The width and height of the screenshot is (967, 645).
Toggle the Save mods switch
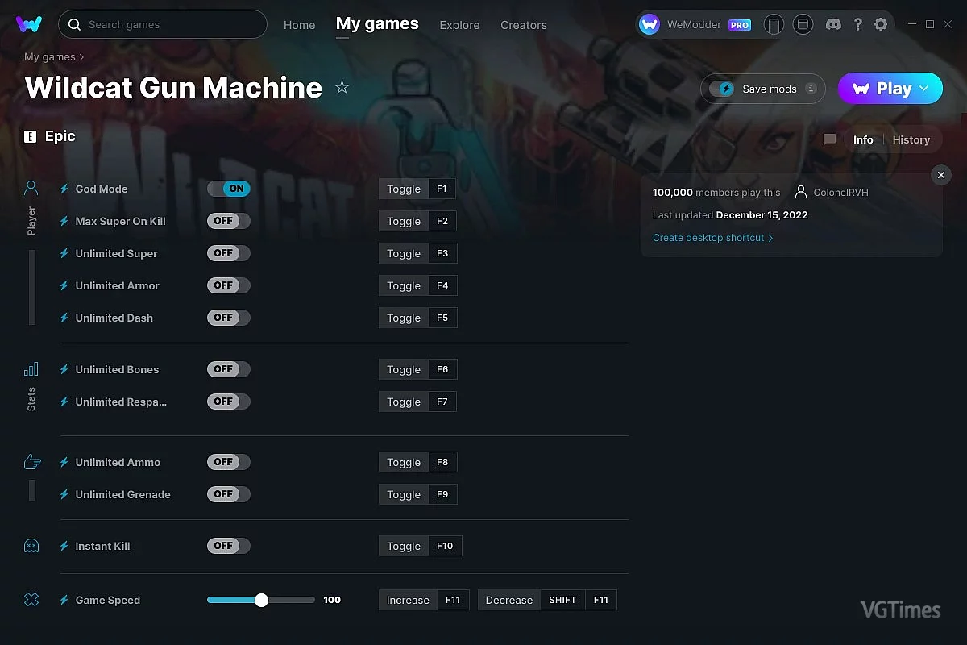point(722,89)
